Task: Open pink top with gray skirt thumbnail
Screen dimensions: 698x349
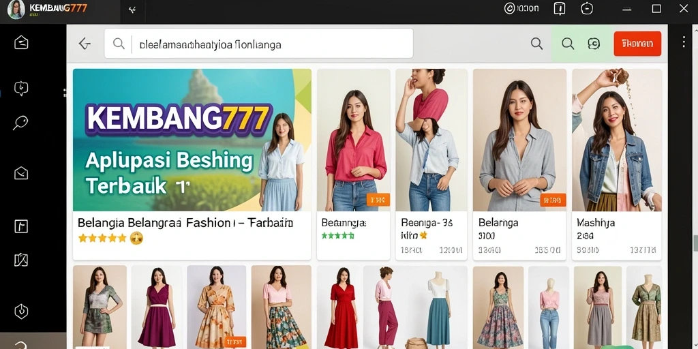Action: pyautogui.click(x=598, y=307)
